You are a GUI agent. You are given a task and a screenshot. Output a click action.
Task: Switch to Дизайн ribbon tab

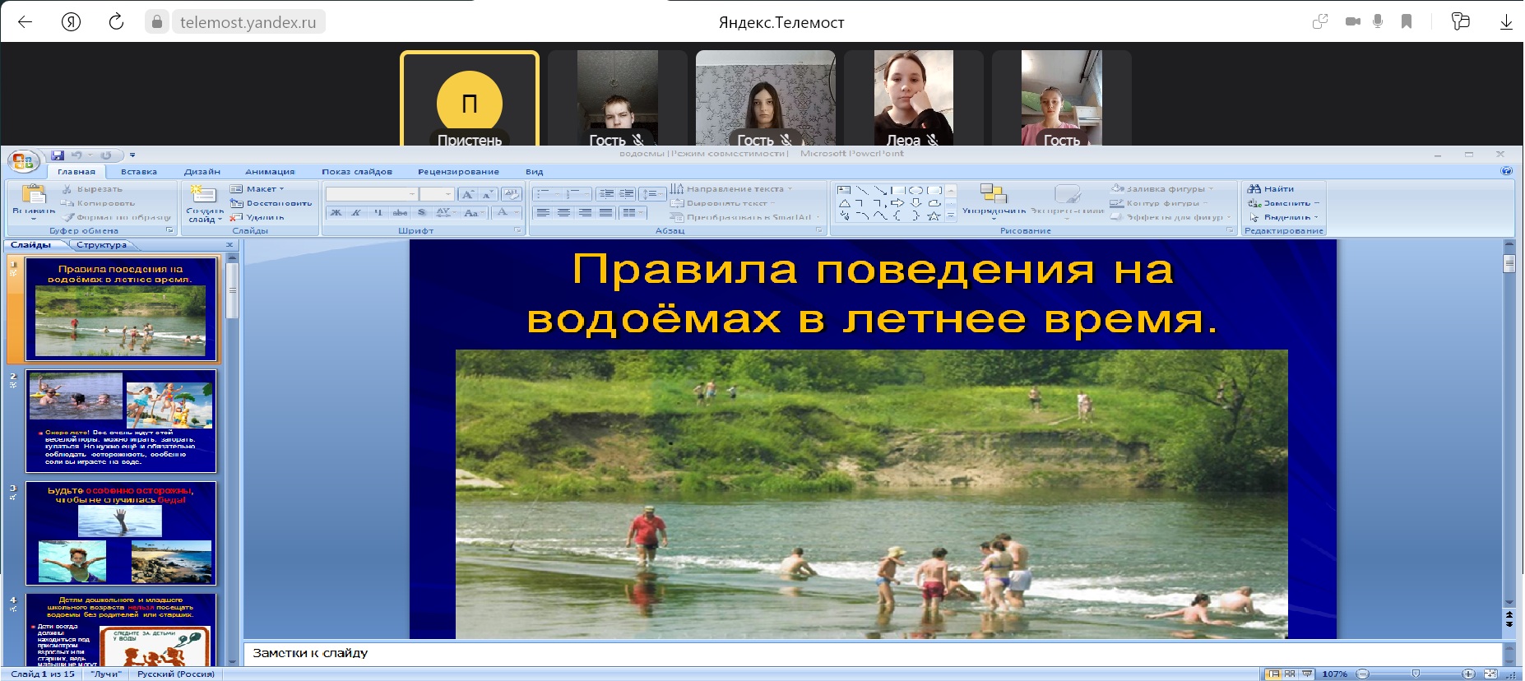coord(202,172)
